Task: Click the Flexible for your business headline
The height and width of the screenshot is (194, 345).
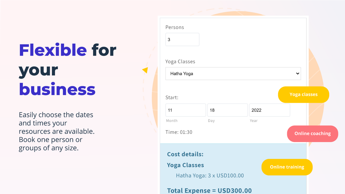Action: (x=67, y=70)
